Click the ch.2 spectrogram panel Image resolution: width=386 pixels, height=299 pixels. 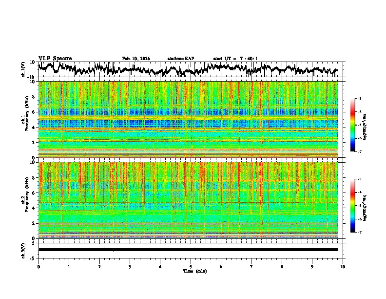click(188, 200)
